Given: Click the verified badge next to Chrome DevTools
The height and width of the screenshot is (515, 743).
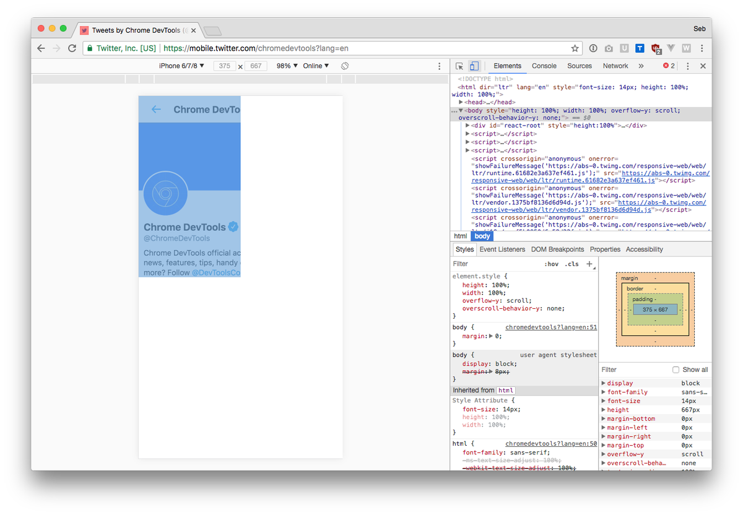Looking at the screenshot, I should tap(233, 227).
